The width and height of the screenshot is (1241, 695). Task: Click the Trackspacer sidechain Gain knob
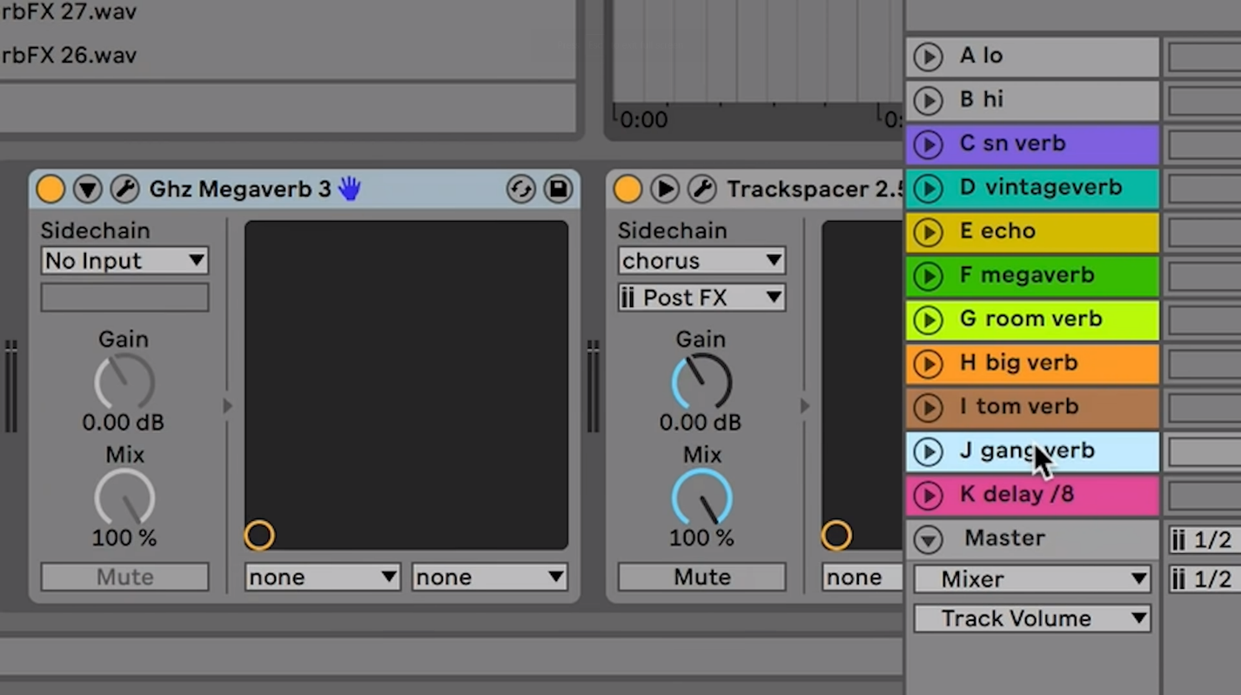coord(701,381)
